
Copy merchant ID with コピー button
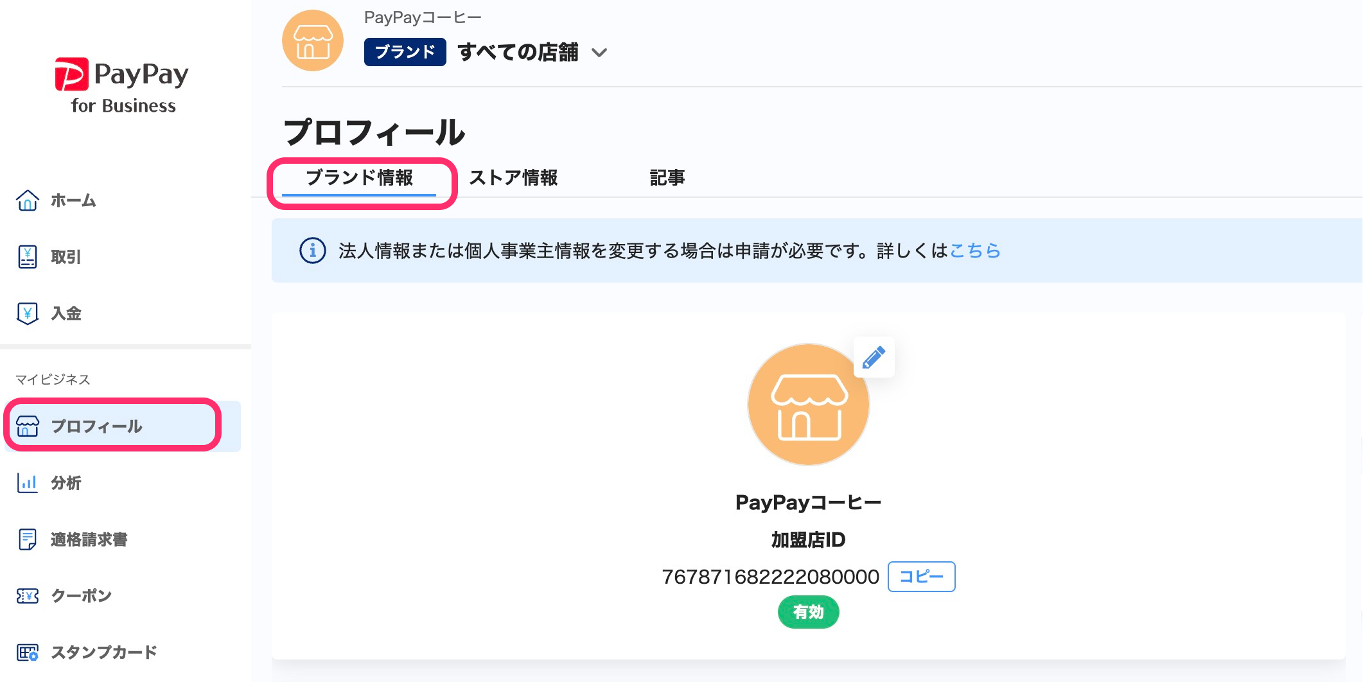[x=921, y=577]
